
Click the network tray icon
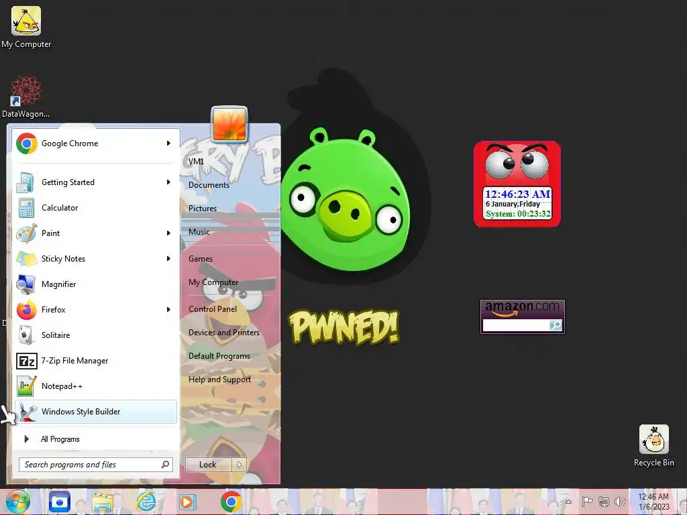click(604, 502)
